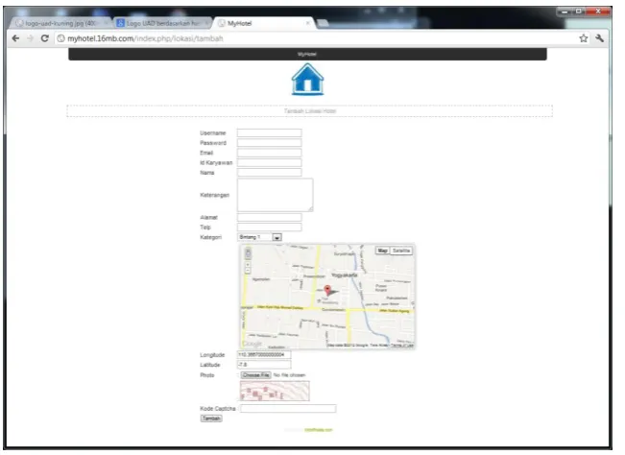Click the Yogyakarta label on map
Screen dimensions: 625x455
click(345, 275)
